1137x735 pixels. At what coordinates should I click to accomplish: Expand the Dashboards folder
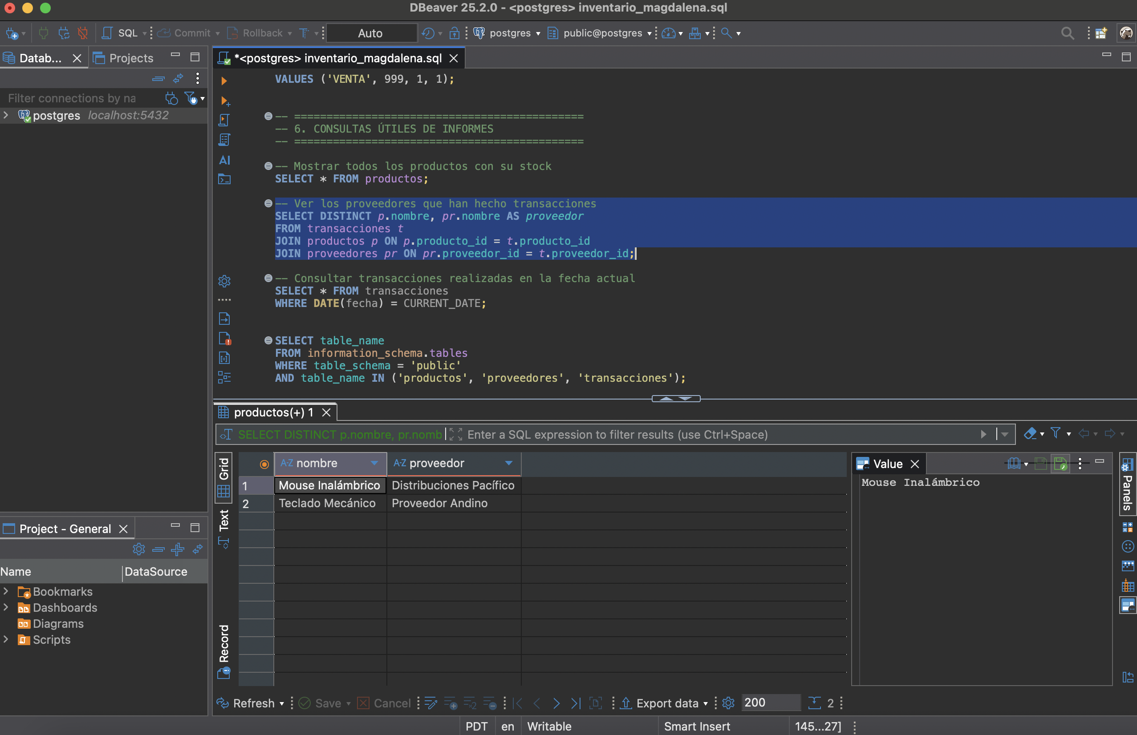pos(6,608)
